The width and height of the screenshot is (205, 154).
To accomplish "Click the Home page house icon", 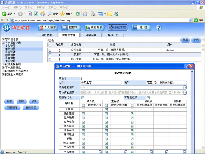I will tap(42, 14).
